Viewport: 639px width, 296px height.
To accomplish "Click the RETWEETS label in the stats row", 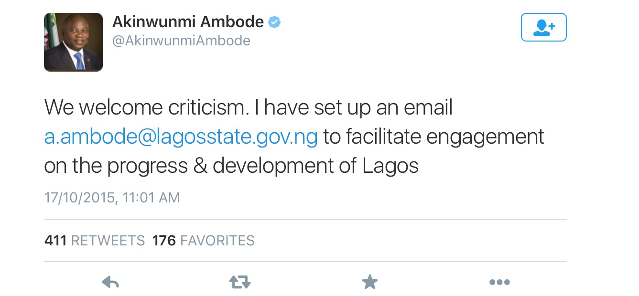I will [108, 240].
